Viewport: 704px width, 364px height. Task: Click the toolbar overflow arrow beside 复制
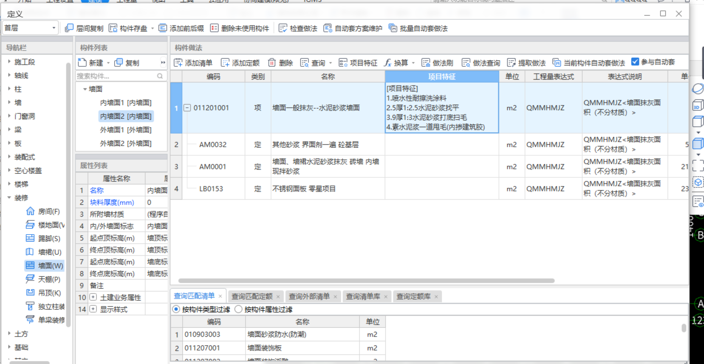[x=163, y=63]
